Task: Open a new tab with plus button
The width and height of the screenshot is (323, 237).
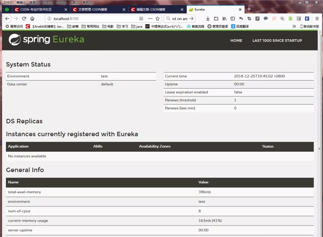Action: tap(249, 9)
